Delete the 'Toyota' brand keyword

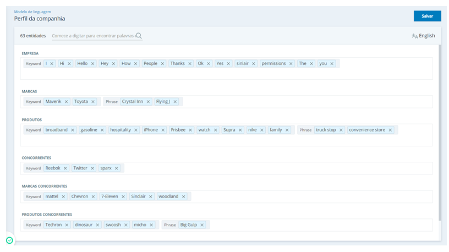point(93,102)
